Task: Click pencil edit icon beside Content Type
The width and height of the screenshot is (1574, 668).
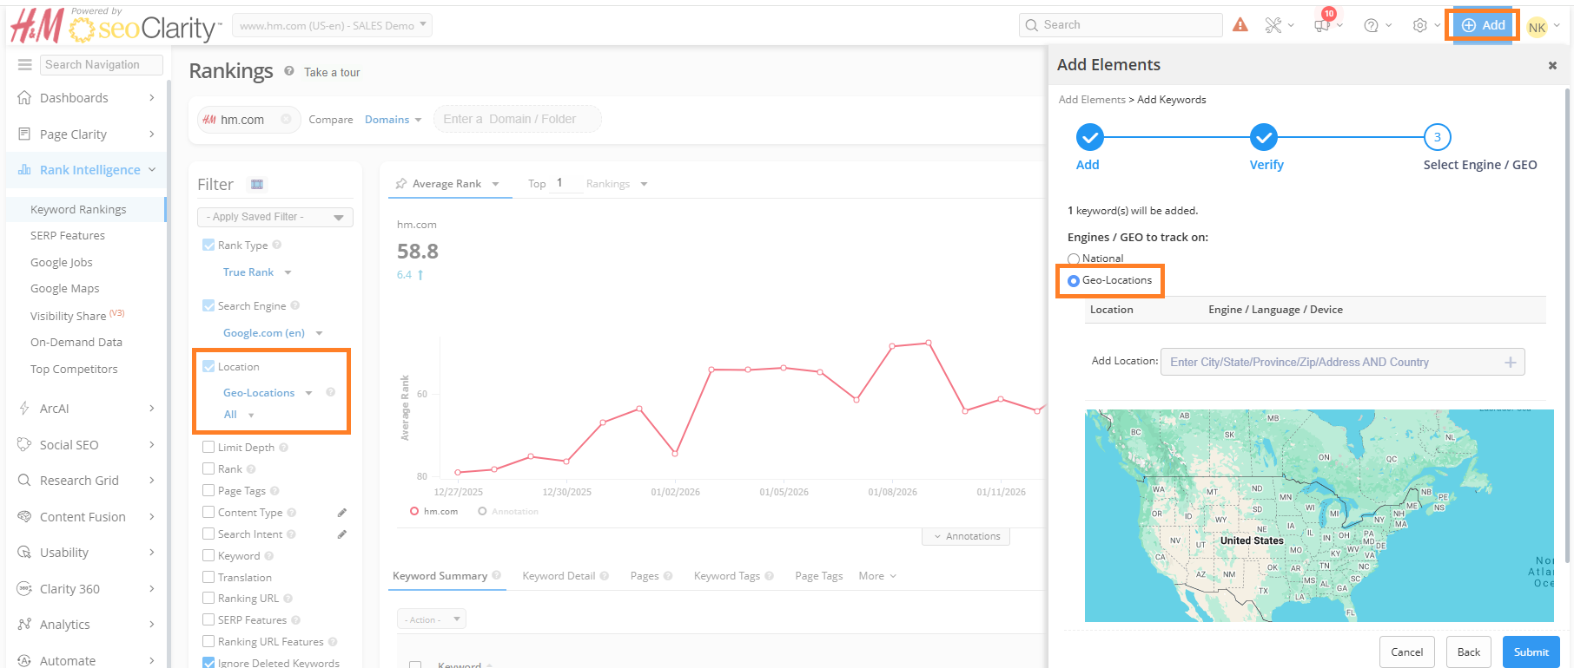Action: coord(342,513)
